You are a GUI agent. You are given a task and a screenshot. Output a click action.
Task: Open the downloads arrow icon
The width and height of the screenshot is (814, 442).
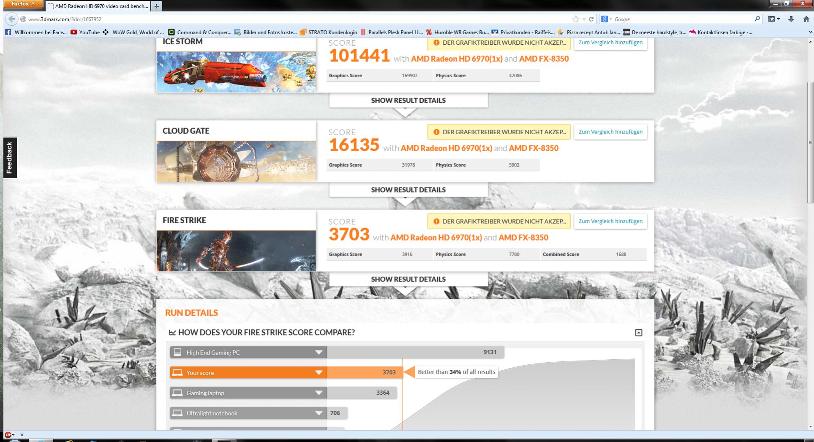[791, 19]
